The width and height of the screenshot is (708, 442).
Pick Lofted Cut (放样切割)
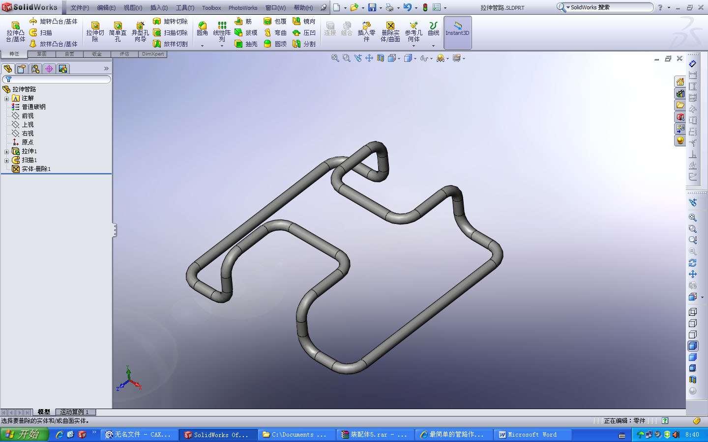pos(170,44)
